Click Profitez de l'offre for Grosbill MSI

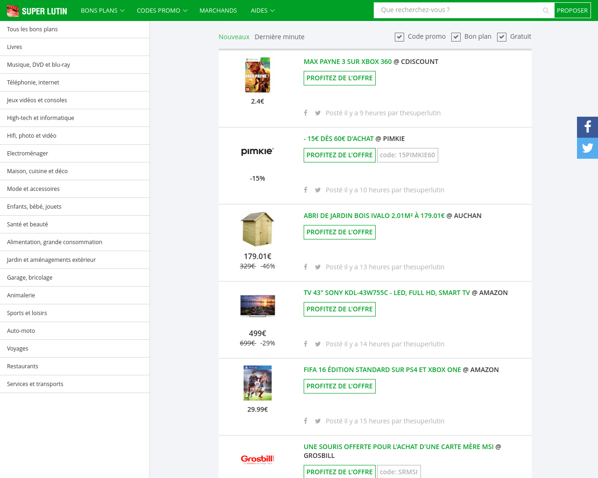[340, 471]
